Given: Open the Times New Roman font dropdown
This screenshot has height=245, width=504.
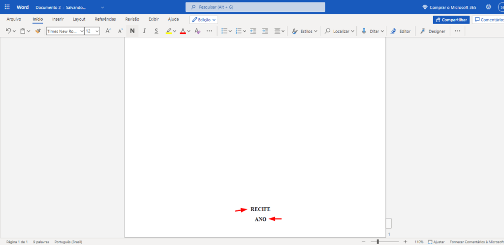Looking at the screenshot, I should [65, 31].
